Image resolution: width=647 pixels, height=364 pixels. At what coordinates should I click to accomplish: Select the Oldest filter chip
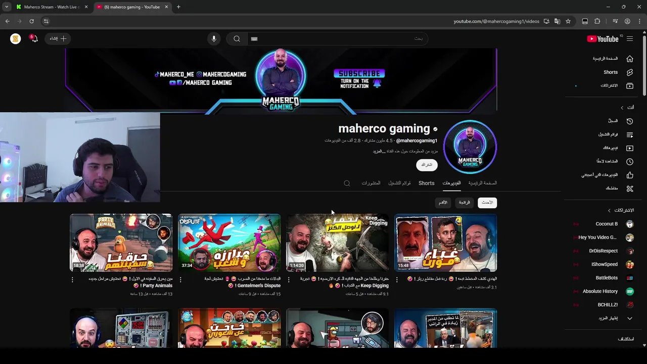point(443,203)
